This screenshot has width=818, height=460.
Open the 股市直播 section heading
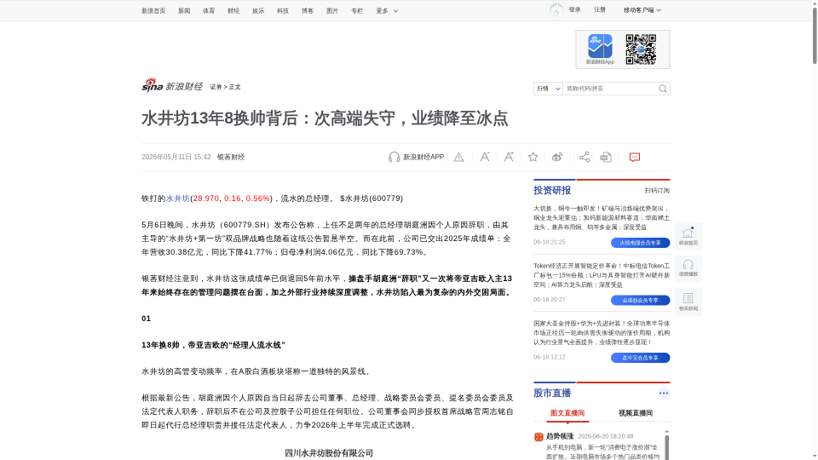pyautogui.click(x=552, y=394)
